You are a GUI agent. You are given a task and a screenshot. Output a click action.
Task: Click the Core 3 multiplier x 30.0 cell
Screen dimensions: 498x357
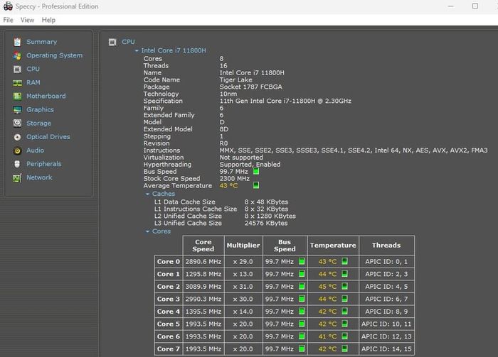(243, 299)
